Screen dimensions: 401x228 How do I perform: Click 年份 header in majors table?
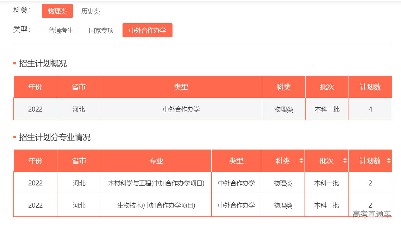(35, 161)
